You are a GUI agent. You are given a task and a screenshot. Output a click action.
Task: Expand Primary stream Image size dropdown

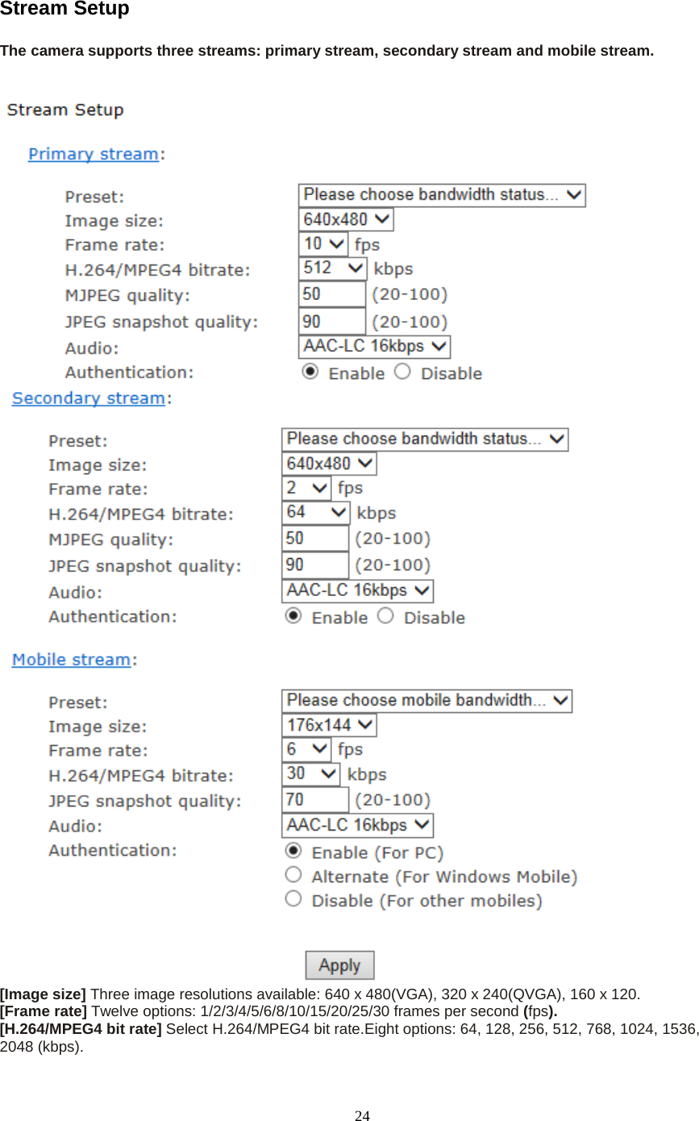345,219
